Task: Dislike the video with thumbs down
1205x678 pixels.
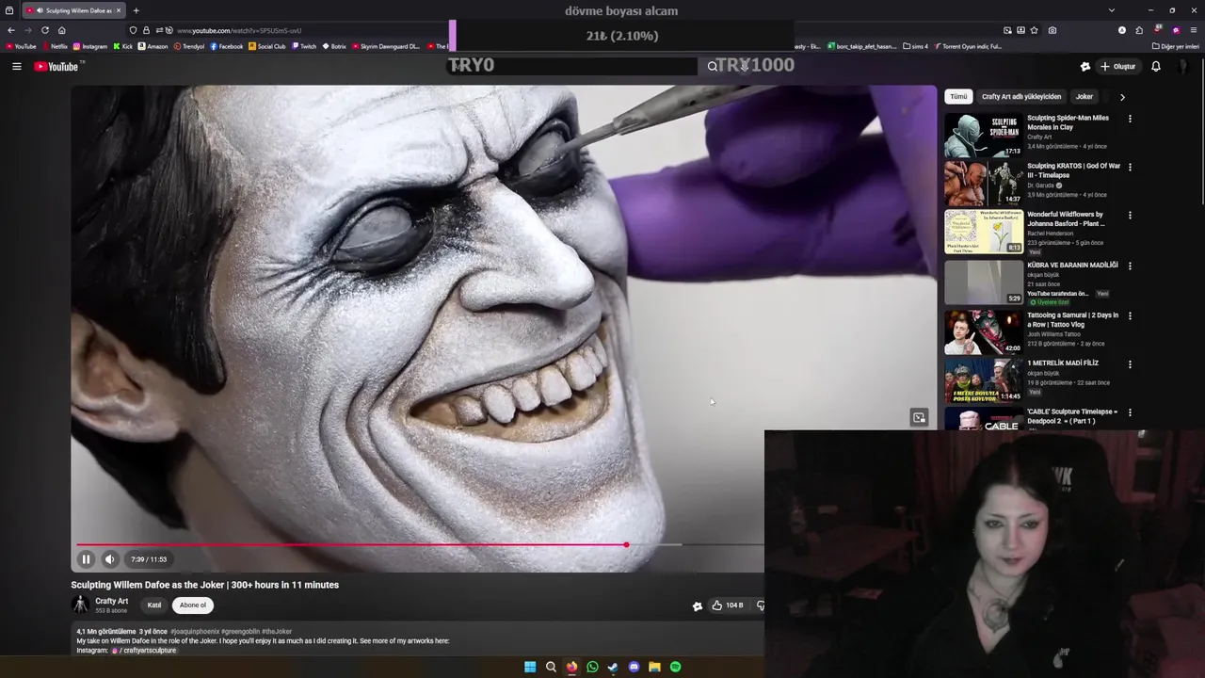Action: (x=761, y=605)
